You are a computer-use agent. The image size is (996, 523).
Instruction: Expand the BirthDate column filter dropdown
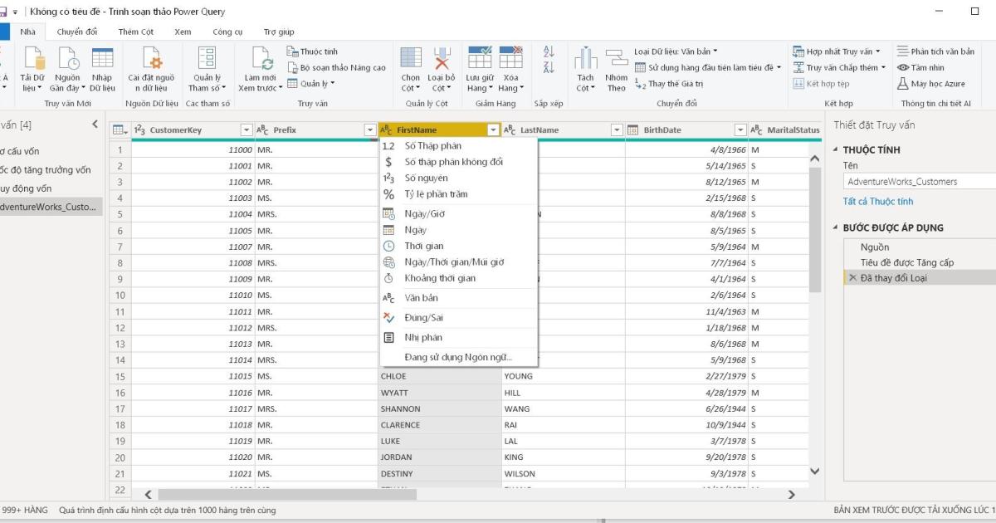tap(740, 130)
